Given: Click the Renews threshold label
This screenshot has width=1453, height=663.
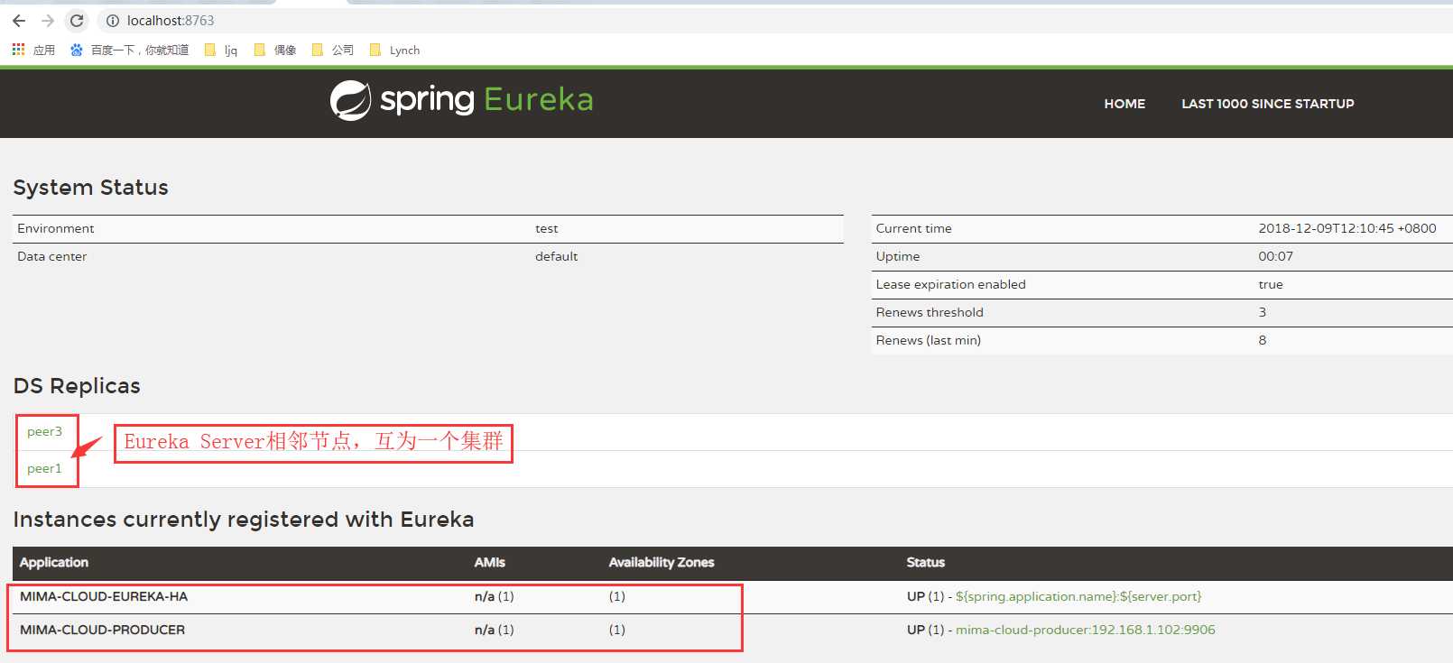Looking at the screenshot, I should click(x=930, y=312).
